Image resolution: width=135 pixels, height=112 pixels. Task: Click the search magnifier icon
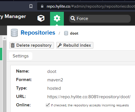pyautogui.click(x=73, y=18)
